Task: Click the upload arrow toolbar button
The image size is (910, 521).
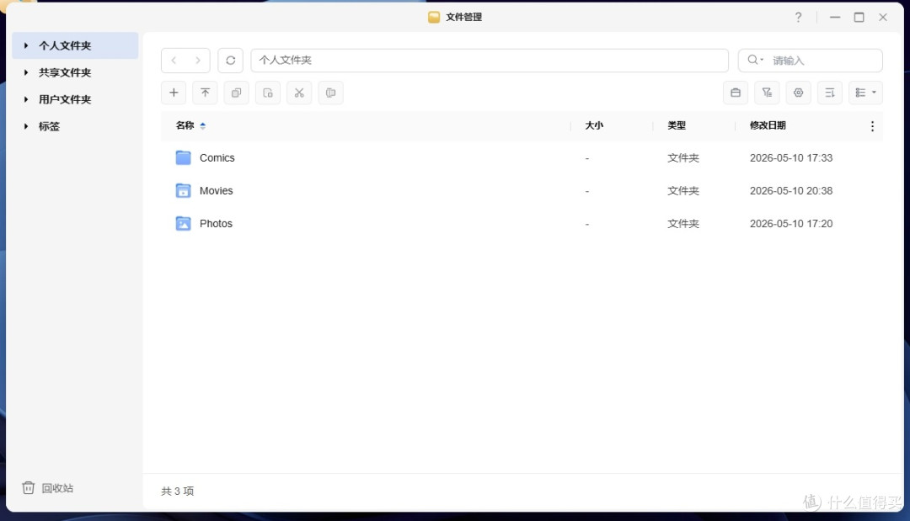Action: [205, 93]
